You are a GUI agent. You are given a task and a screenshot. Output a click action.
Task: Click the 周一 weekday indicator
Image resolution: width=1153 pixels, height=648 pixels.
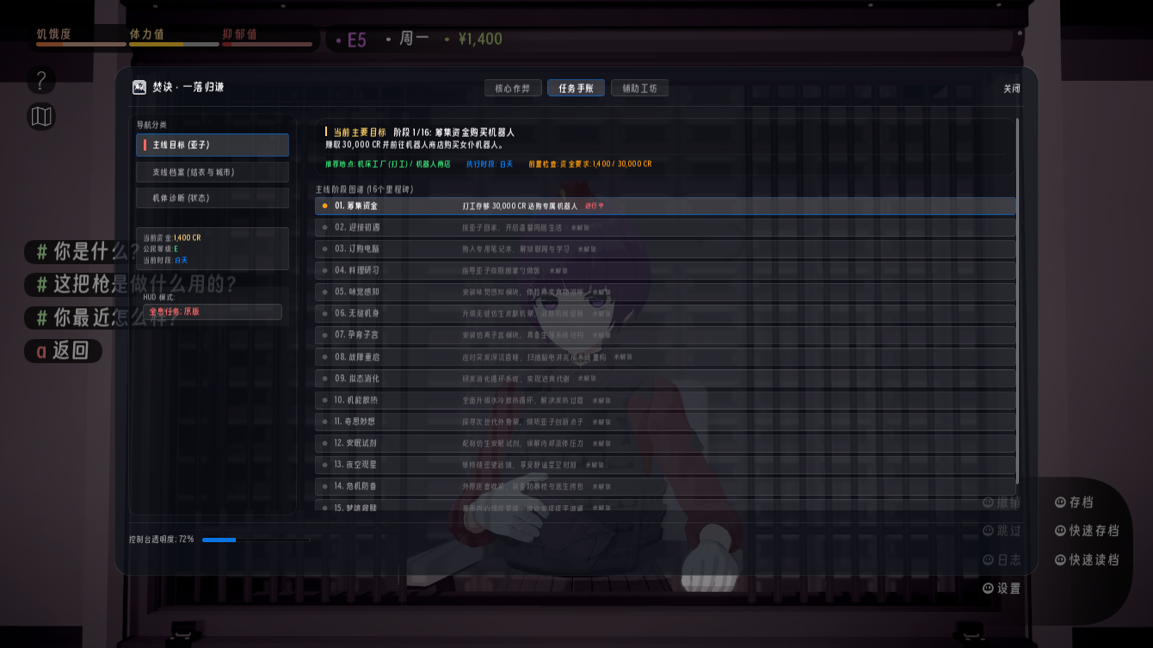414,39
